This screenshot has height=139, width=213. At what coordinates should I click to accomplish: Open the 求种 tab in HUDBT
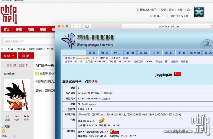tap(156, 53)
